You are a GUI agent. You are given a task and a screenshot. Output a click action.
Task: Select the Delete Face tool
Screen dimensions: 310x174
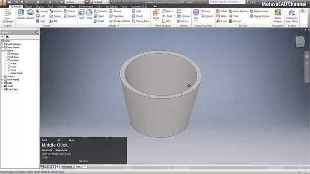[x=140, y=21]
